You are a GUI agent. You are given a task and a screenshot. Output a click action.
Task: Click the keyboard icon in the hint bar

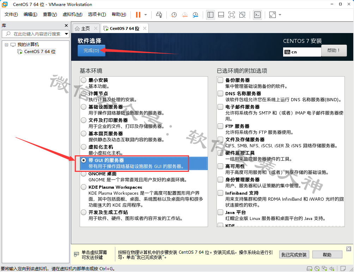coord(77,254)
